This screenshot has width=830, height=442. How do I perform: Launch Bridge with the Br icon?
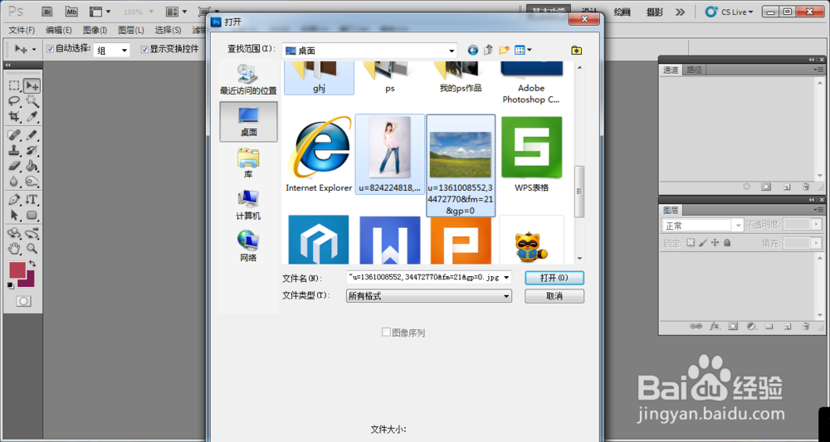47,11
